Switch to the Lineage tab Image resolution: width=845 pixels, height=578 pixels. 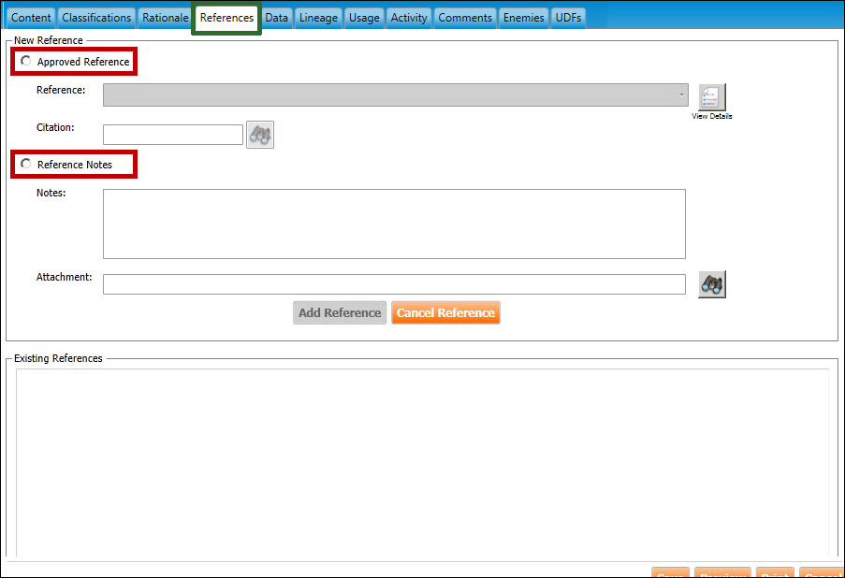(x=318, y=18)
